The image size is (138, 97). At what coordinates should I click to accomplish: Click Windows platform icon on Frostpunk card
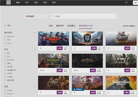tap(75, 48)
